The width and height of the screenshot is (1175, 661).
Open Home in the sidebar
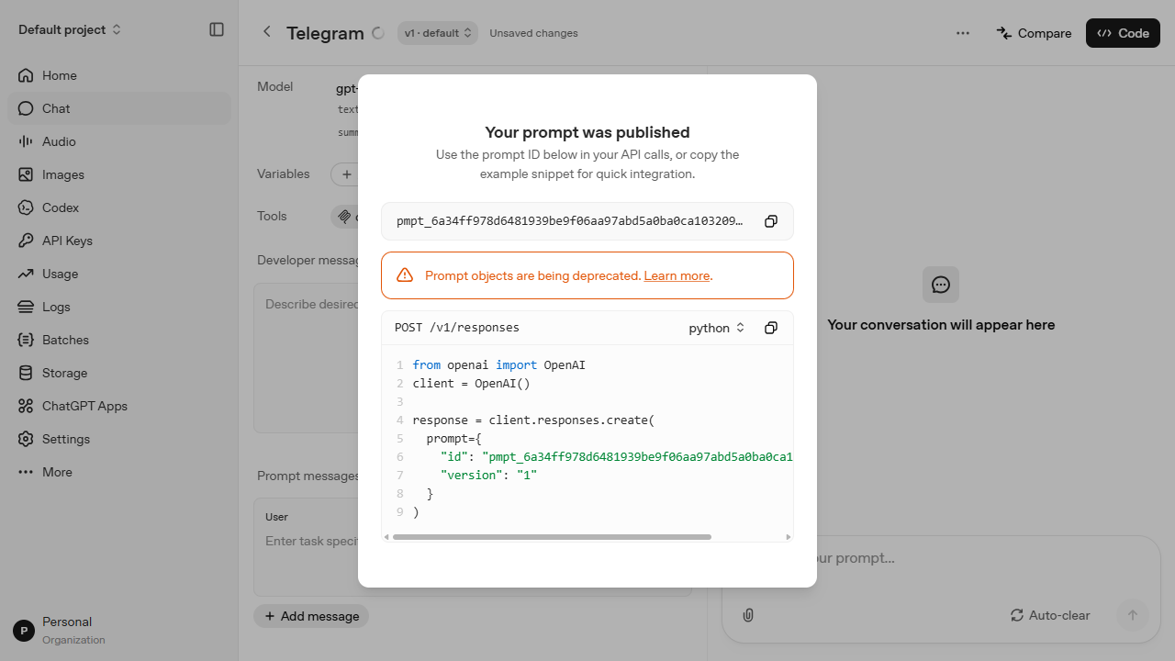pyautogui.click(x=119, y=75)
